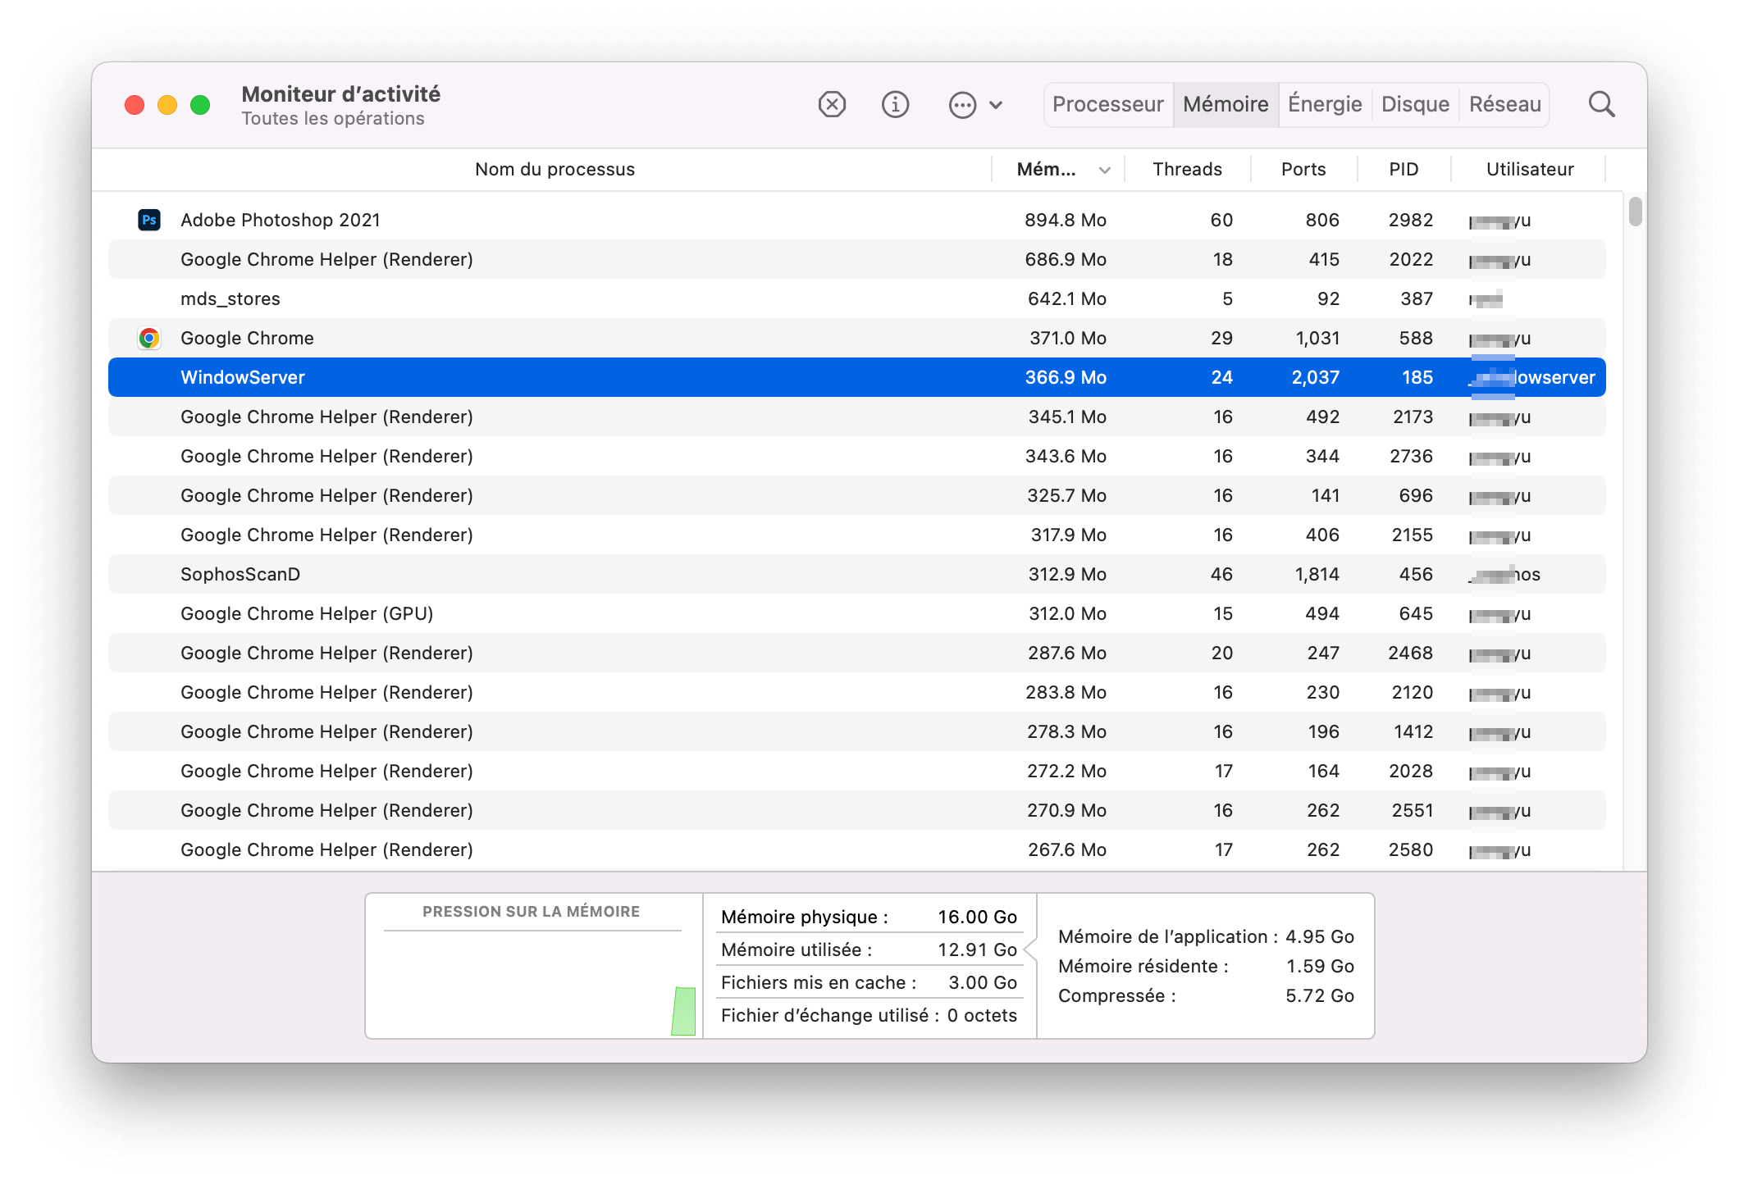The image size is (1739, 1184).
Task: Sort by Threads column header
Action: (x=1187, y=170)
